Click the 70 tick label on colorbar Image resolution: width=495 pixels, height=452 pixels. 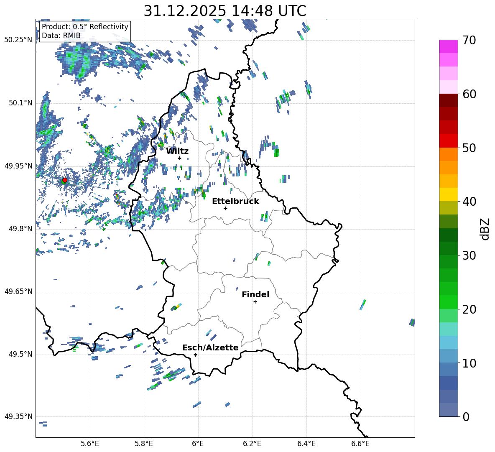[469, 41]
